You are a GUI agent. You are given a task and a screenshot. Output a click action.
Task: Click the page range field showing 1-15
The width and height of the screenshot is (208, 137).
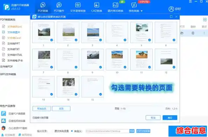[123, 109]
